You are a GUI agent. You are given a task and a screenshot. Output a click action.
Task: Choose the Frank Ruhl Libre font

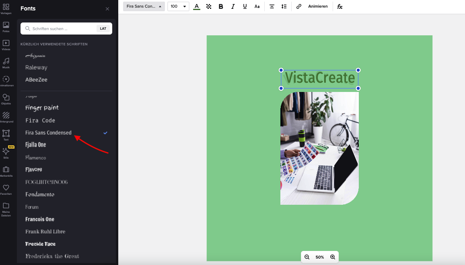(x=45, y=232)
